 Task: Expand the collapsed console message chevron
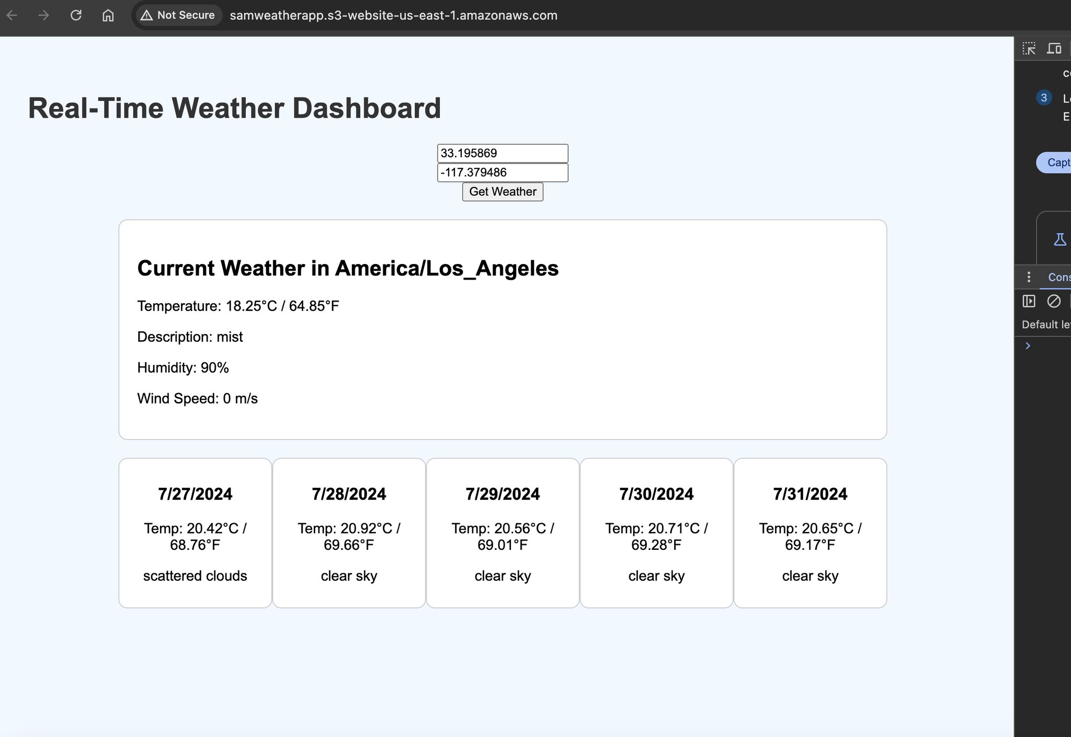pyautogui.click(x=1028, y=345)
